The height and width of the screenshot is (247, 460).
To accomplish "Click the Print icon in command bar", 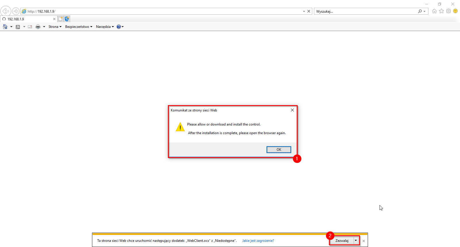I will point(38,27).
